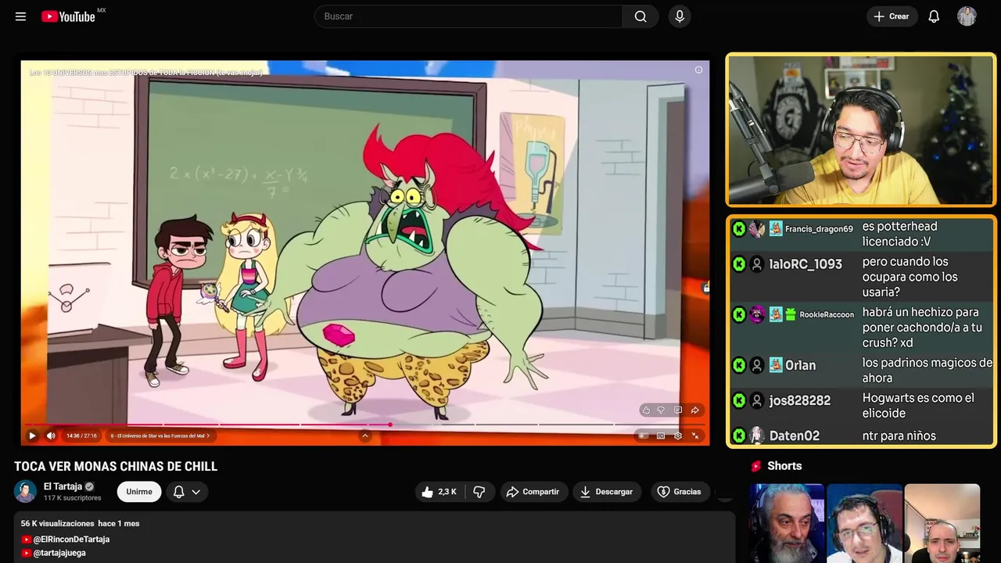Image resolution: width=1001 pixels, height=563 pixels.
Task: Click the streamer webcam overlay
Action: [x=861, y=131]
